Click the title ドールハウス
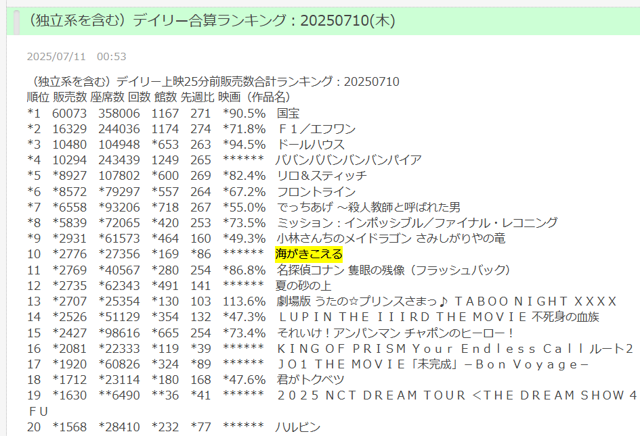The image size is (640, 436). (311, 145)
